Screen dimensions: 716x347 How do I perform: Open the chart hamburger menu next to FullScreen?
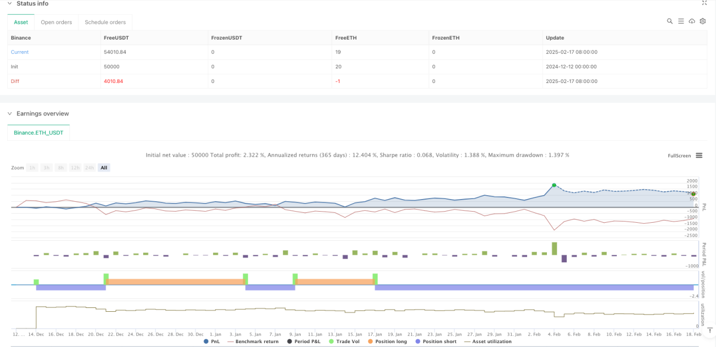point(699,156)
